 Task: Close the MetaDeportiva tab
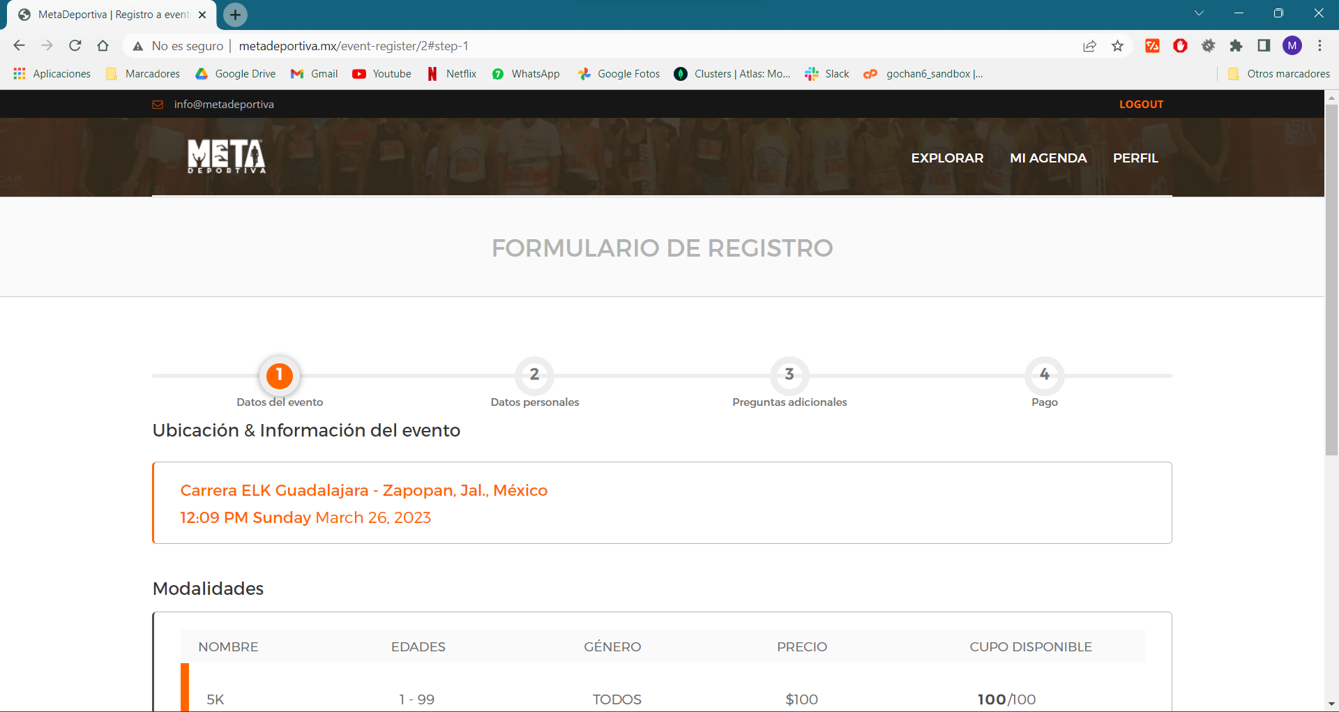pyautogui.click(x=202, y=15)
